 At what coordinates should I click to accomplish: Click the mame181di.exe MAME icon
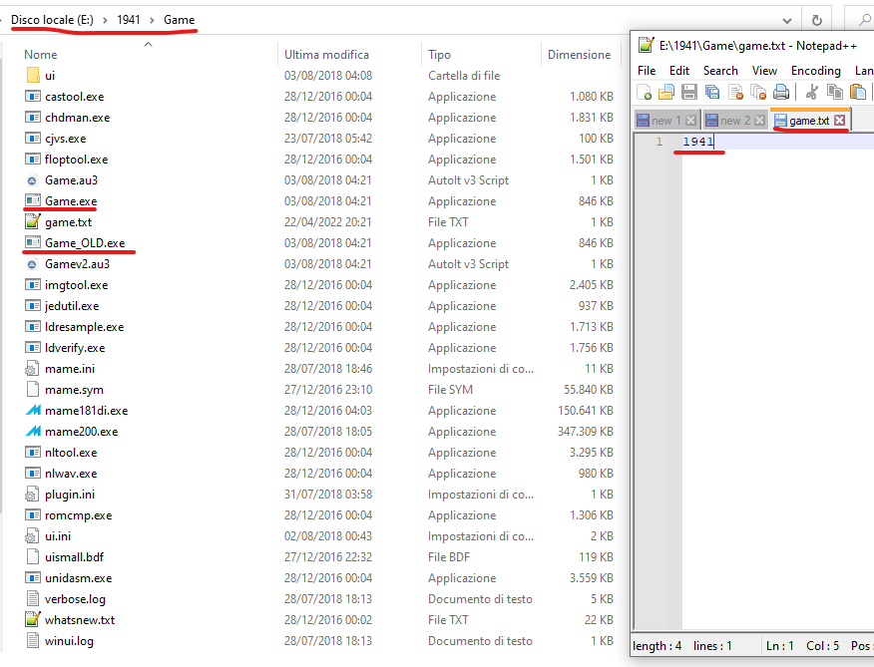pos(33,411)
